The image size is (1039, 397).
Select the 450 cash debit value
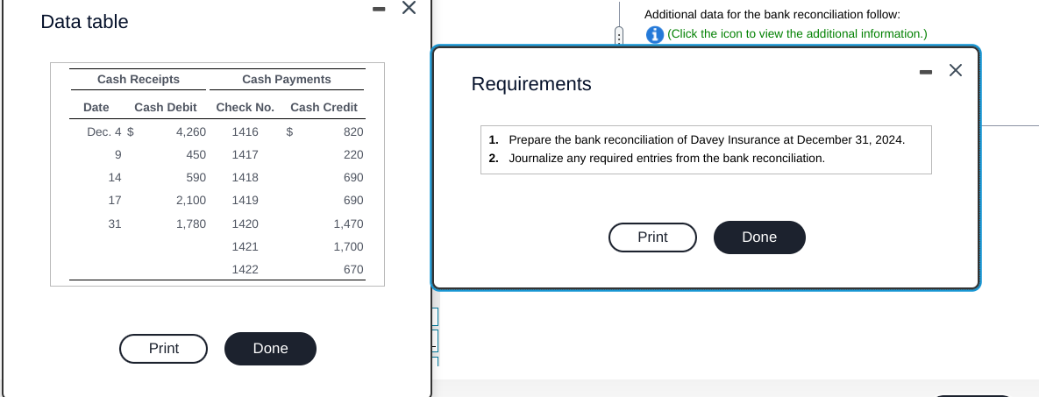(x=196, y=155)
